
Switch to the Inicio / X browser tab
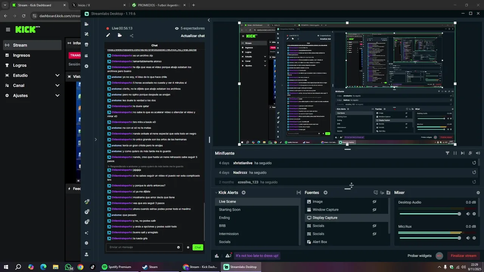click(98, 5)
